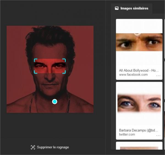The width and height of the screenshot is (165, 155).
Task: Click the hair area of the red portrait
Action: pyautogui.click(x=50, y=36)
